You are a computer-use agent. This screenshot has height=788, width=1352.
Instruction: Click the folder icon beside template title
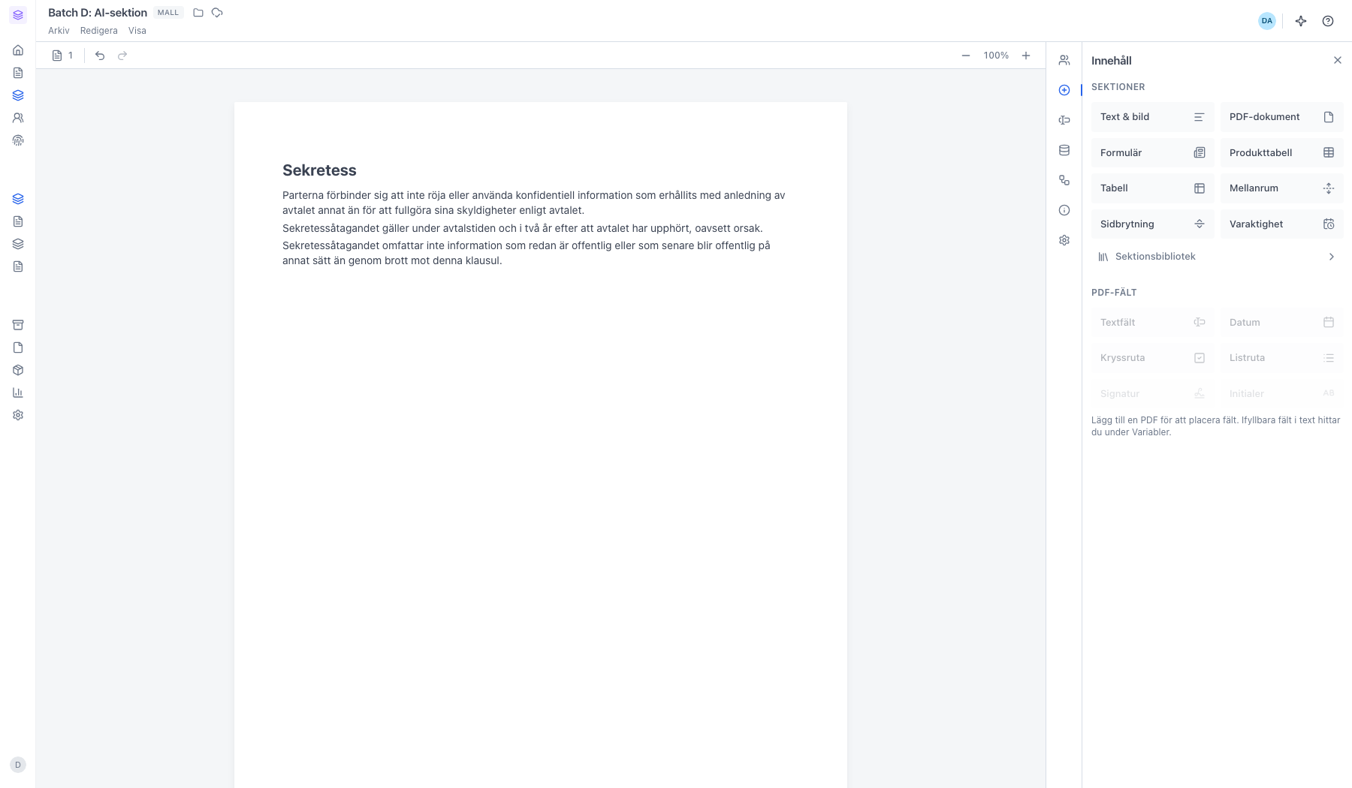click(198, 13)
